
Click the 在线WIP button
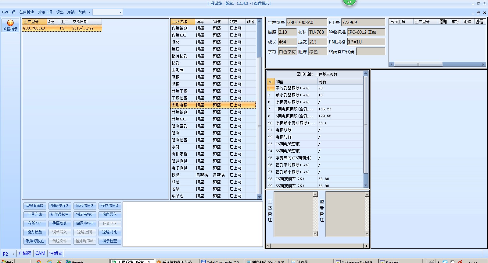coord(35,223)
